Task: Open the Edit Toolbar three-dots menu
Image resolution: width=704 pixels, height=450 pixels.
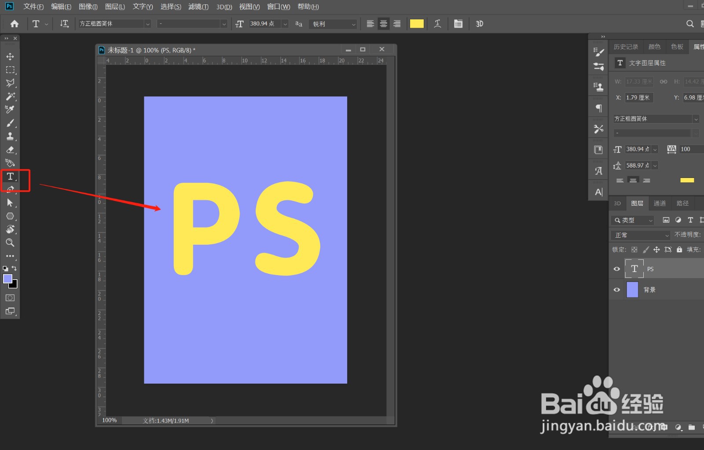Action: pos(10,256)
